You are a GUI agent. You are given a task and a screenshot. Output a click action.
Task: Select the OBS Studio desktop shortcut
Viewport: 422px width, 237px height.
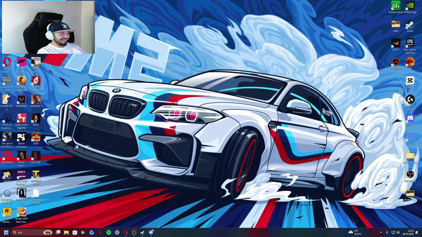pyautogui.click(x=410, y=176)
